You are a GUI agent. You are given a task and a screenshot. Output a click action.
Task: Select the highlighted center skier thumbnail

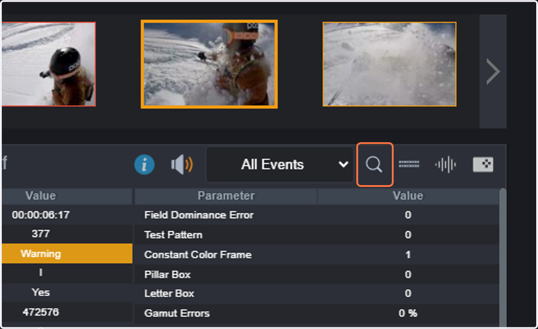click(209, 64)
